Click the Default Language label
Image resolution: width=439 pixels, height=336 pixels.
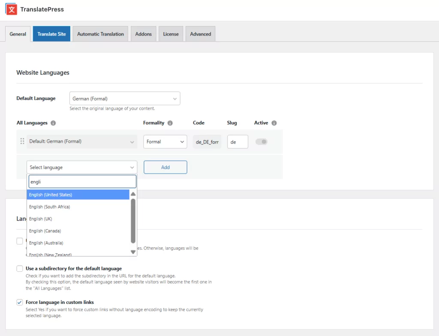[x=36, y=98]
